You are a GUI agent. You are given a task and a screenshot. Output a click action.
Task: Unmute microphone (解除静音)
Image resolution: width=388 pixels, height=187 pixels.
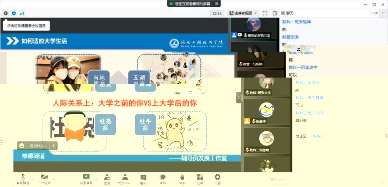point(23,179)
